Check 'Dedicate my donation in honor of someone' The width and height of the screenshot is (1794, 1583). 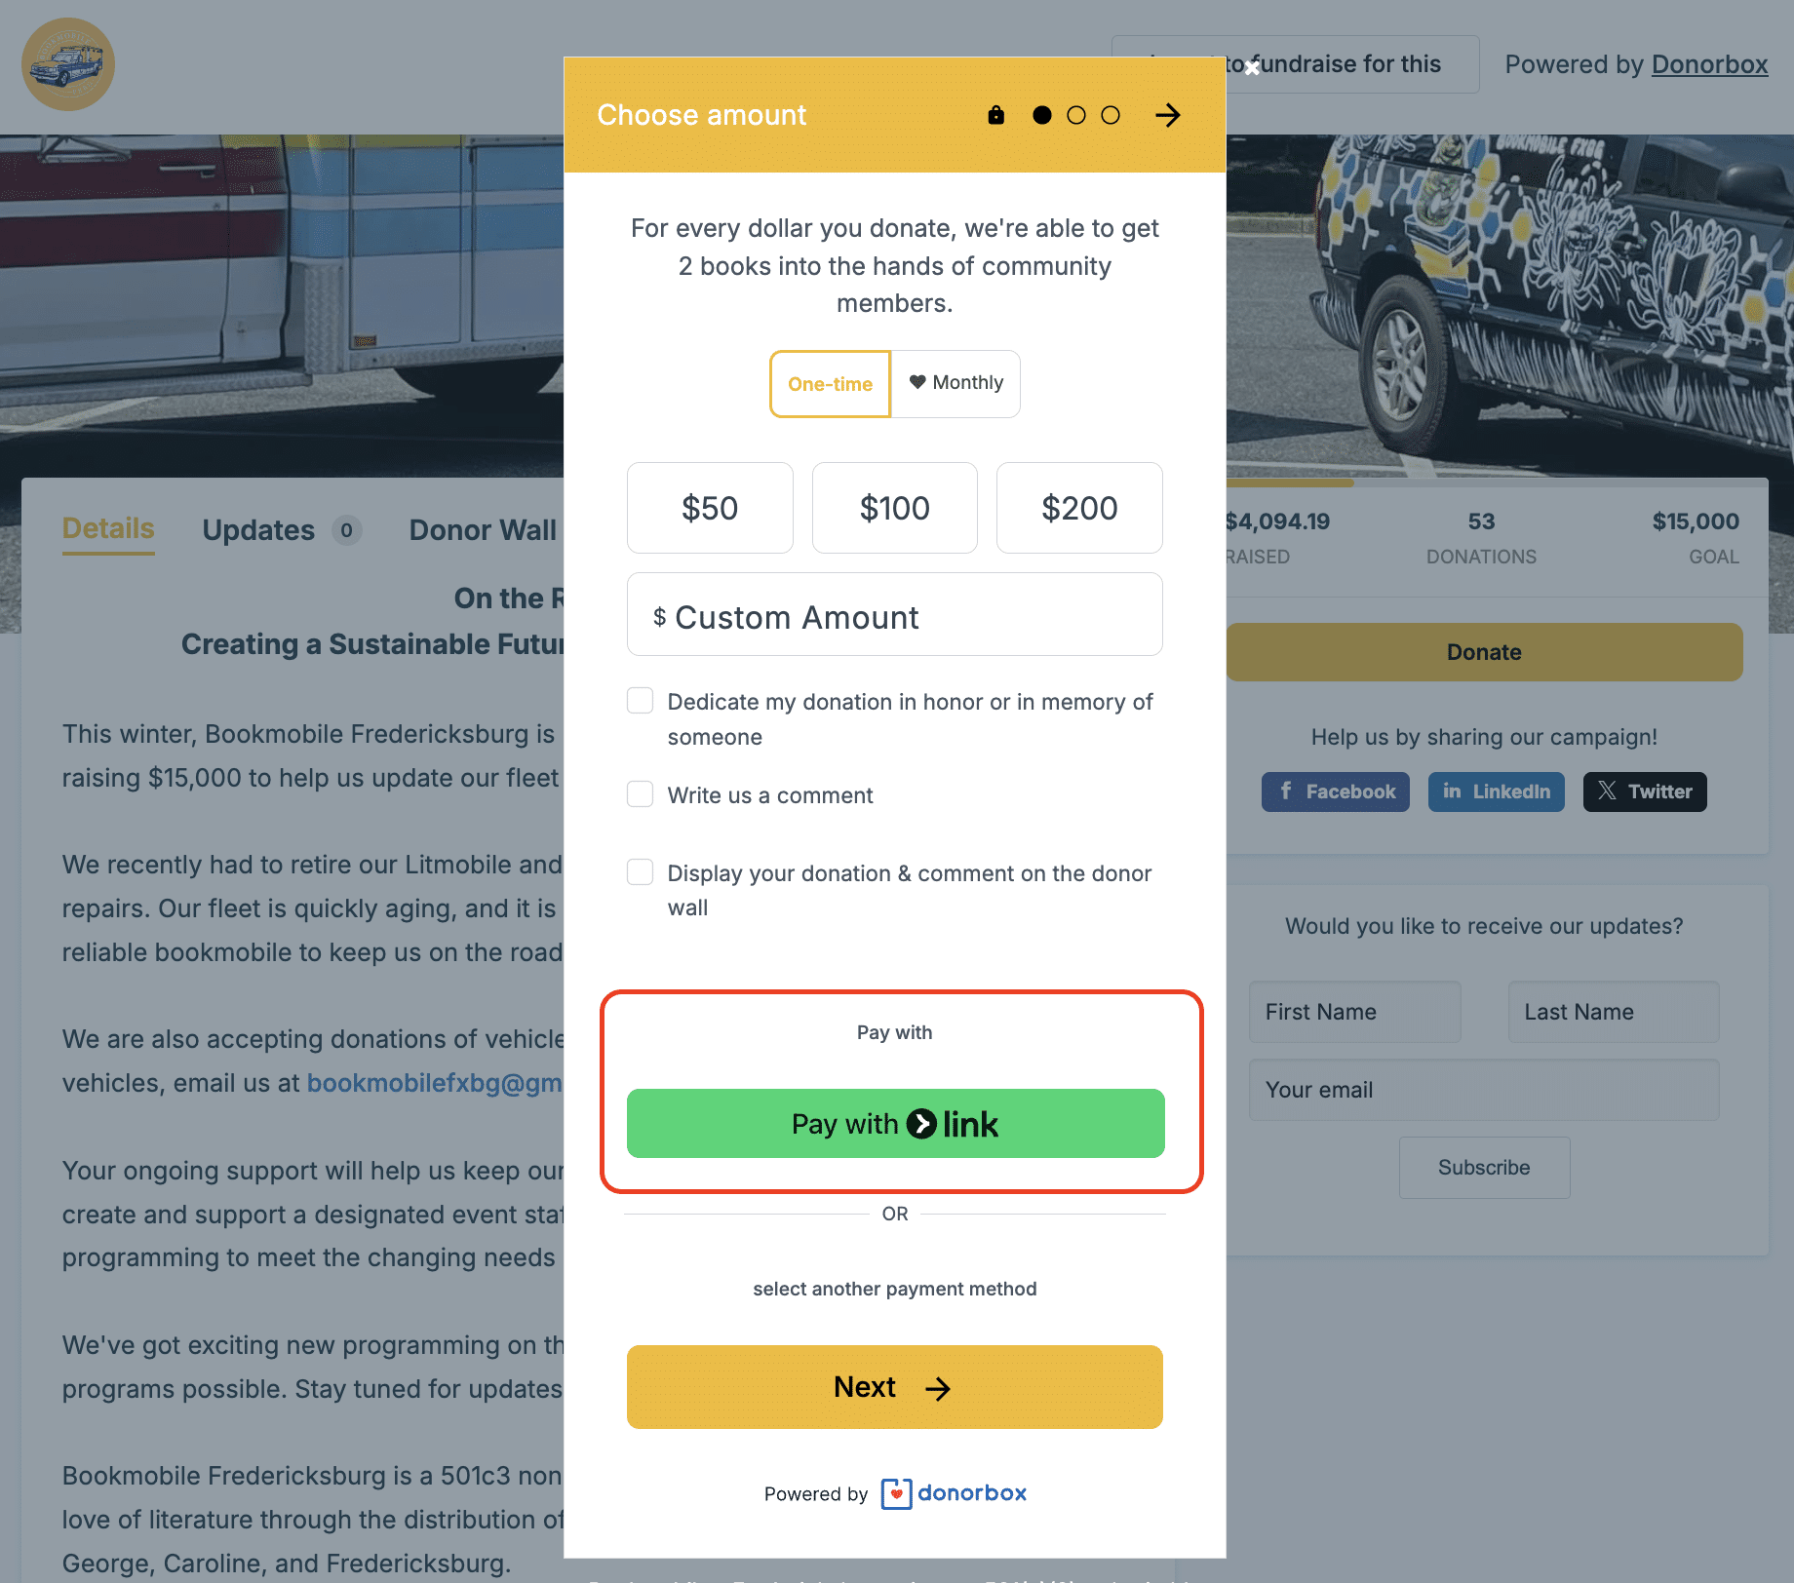click(640, 700)
